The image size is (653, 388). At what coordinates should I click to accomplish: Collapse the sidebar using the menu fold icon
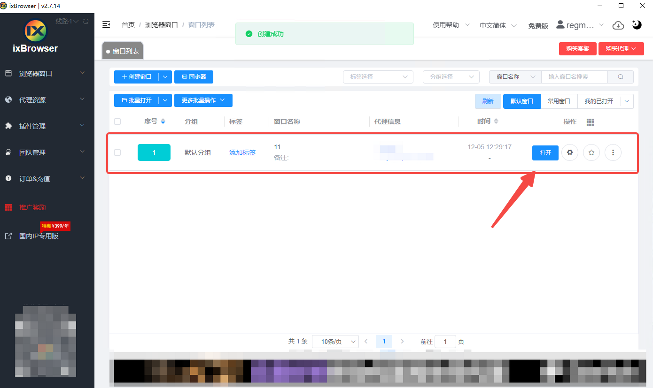point(106,25)
